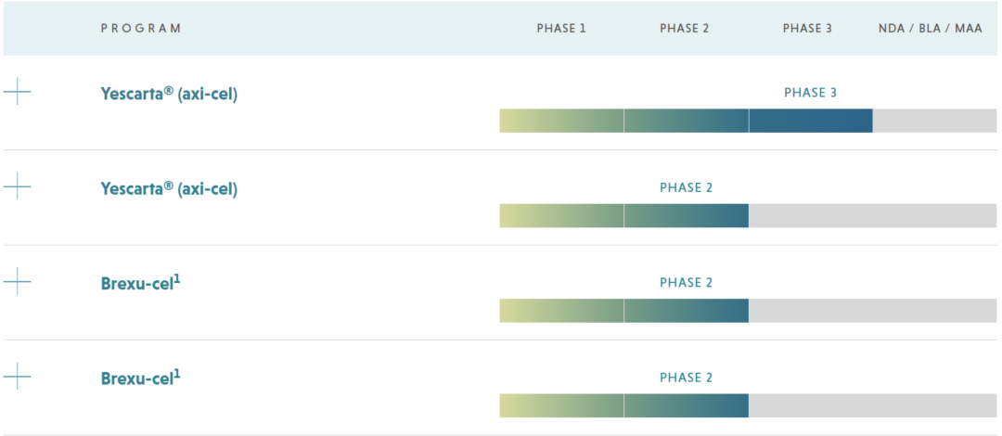Image resolution: width=1002 pixels, height=436 pixels.
Task: Expand the Yescarta row showing Phase 2
Action: click(x=18, y=186)
